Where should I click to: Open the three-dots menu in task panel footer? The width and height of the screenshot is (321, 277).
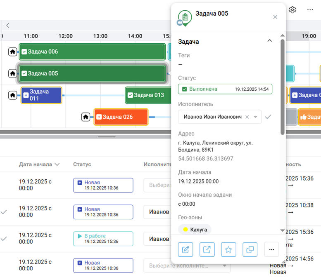pyautogui.click(x=271, y=249)
